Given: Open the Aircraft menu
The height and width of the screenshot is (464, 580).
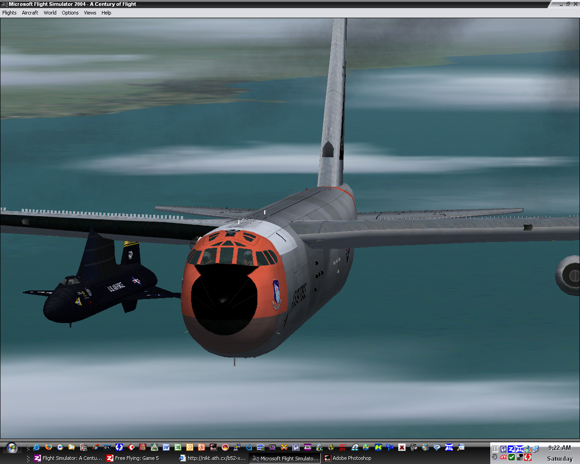Looking at the screenshot, I should pyautogui.click(x=30, y=13).
